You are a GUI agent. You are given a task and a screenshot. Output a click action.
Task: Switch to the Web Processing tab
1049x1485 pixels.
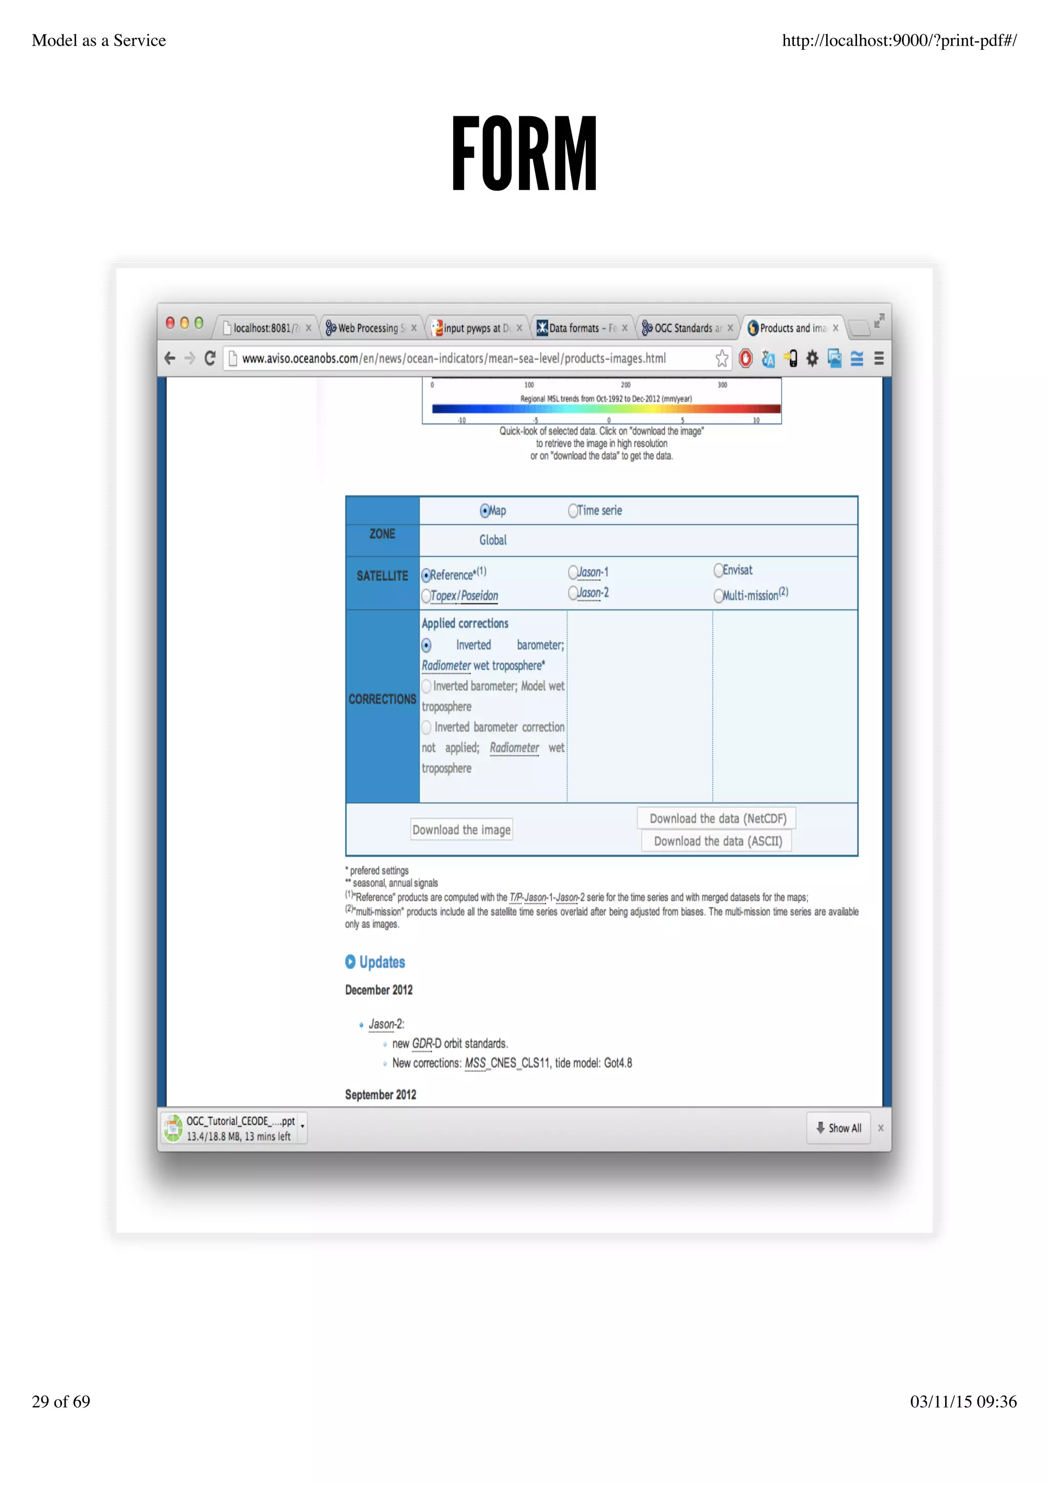point(372,328)
